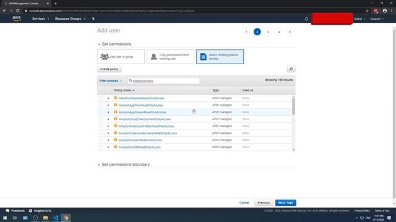This screenshot has height=222, width=396.
Task: Click the policy icon beside AmazonDocDBReadOnlyAccess
Action: pos(116,147)
